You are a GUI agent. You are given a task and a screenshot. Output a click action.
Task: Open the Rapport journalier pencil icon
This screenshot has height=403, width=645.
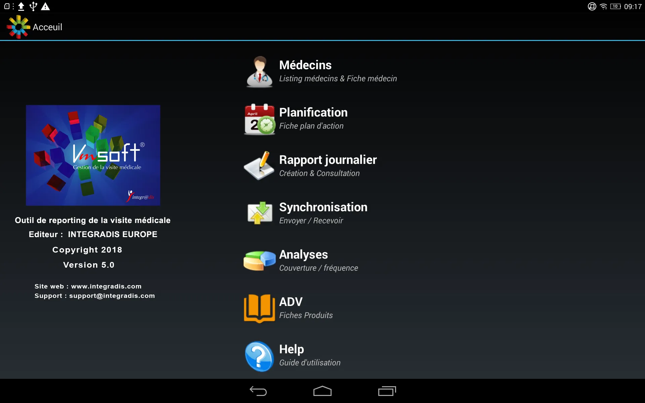tap(259, 166)
